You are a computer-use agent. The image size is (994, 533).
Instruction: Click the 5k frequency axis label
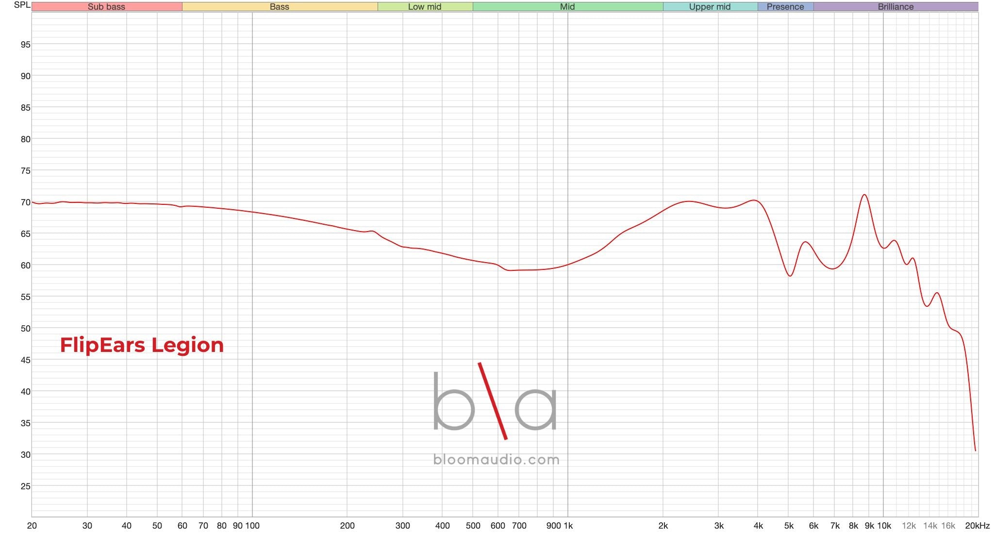click(x=789, y=526)
